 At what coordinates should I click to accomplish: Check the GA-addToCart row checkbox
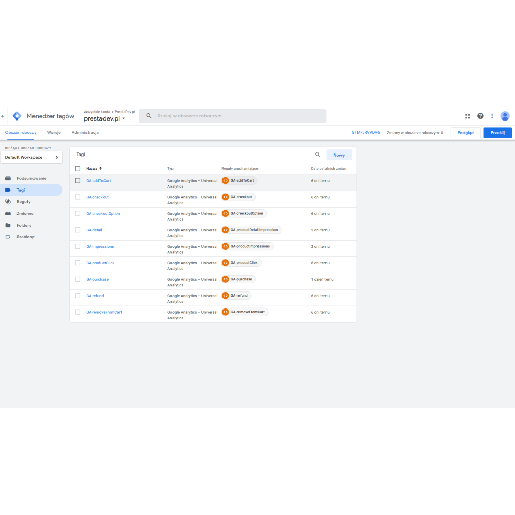point(78,181)
